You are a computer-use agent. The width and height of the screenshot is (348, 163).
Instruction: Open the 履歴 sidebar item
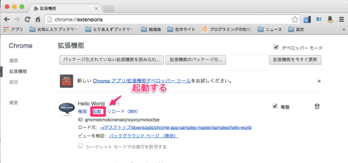point(13,60)
